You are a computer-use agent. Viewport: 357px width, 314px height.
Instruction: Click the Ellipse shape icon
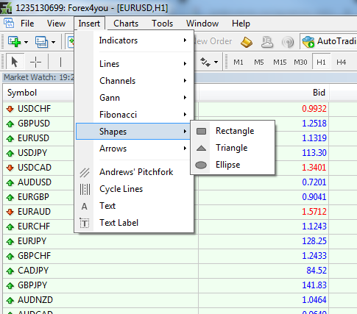point(201,165)
